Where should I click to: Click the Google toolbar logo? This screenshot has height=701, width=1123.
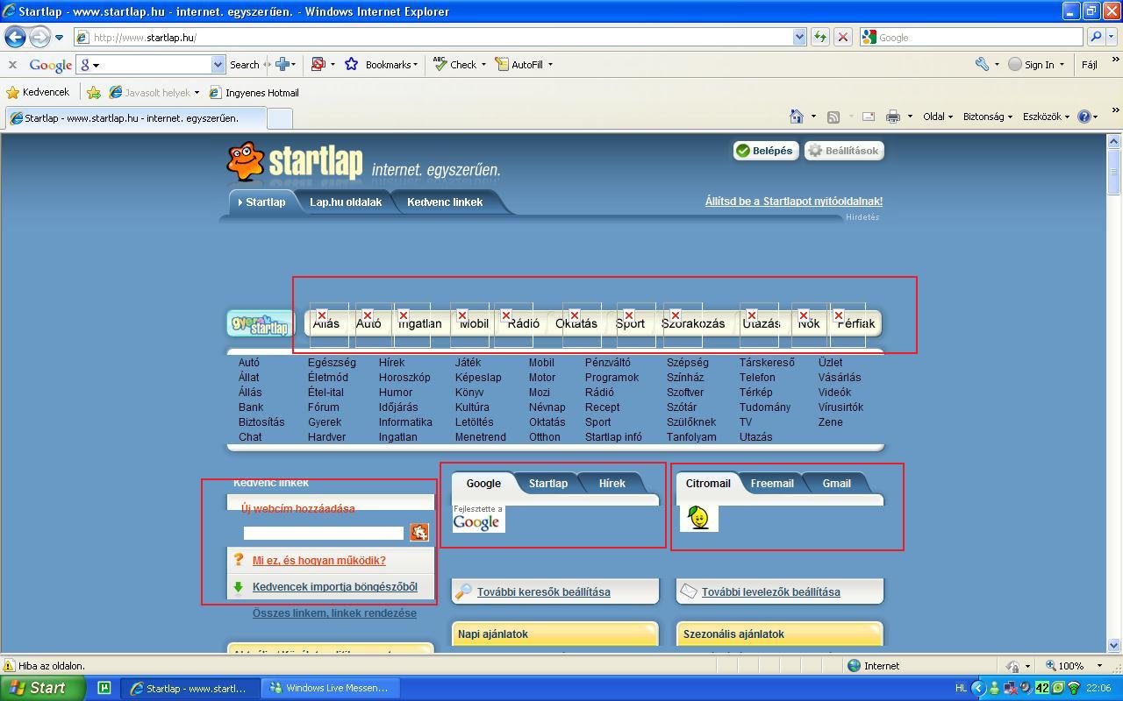(x=50, y=65)
